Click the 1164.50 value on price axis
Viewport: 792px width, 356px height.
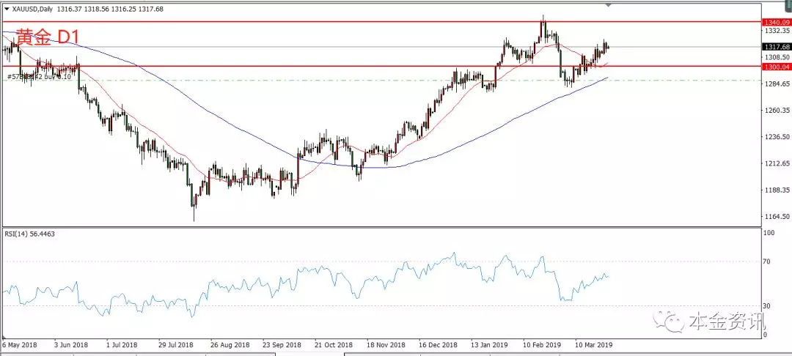[x=776, y=216]
